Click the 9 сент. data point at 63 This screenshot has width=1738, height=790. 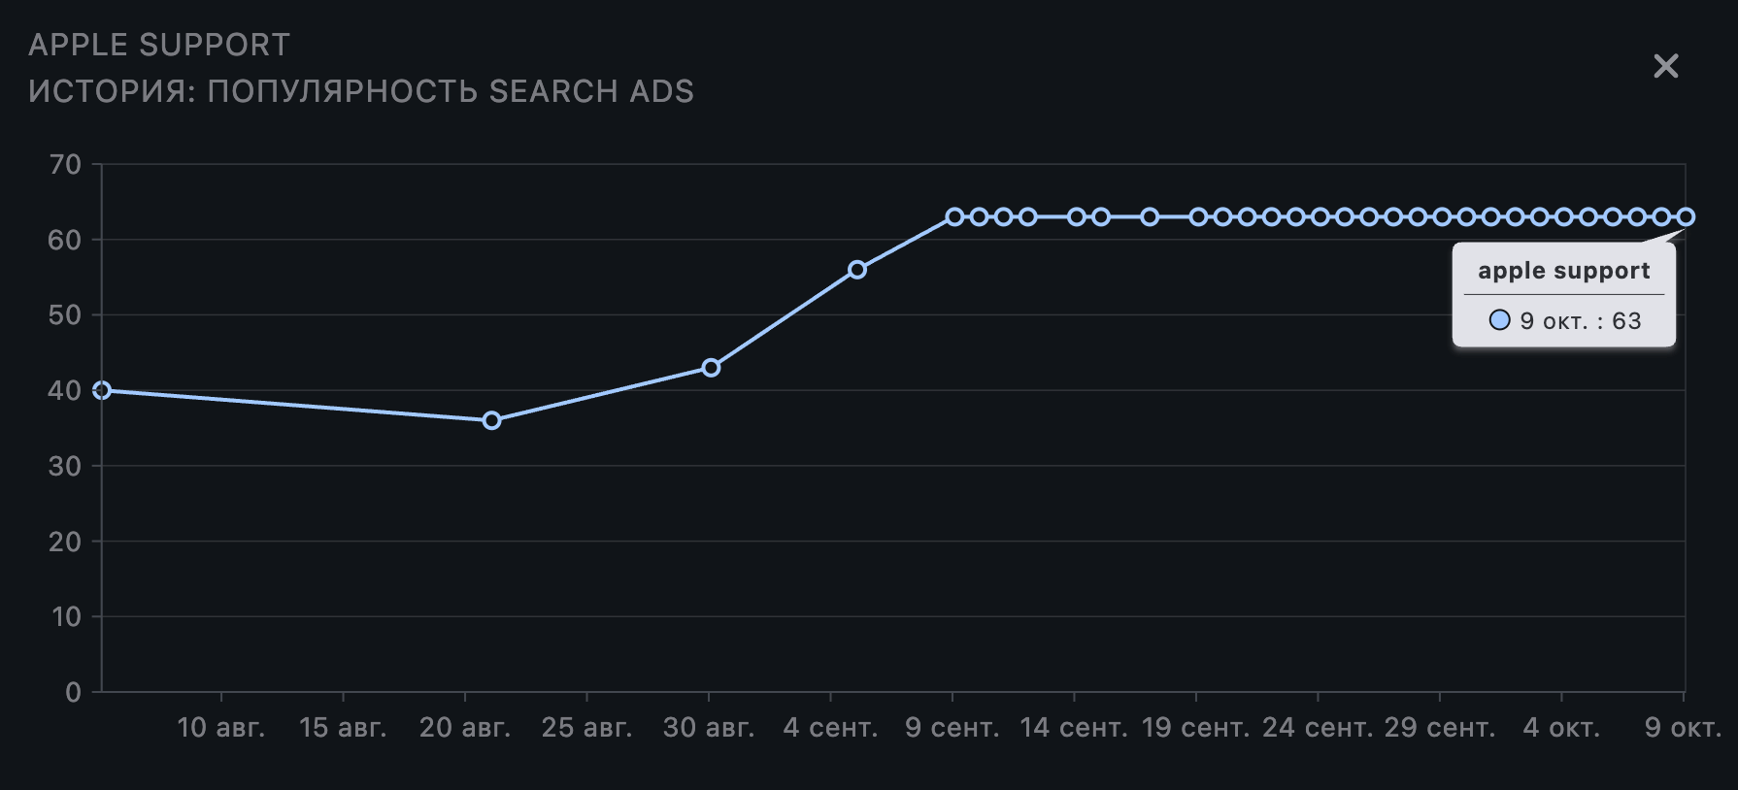(954, 217)
